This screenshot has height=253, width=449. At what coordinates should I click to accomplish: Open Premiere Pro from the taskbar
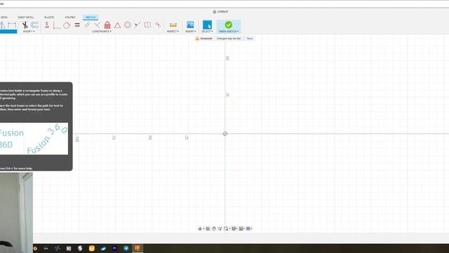(115, 248)
